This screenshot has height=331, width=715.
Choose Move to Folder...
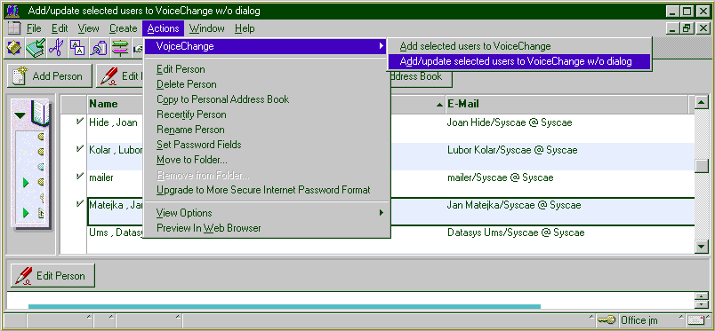coord(191,160)
